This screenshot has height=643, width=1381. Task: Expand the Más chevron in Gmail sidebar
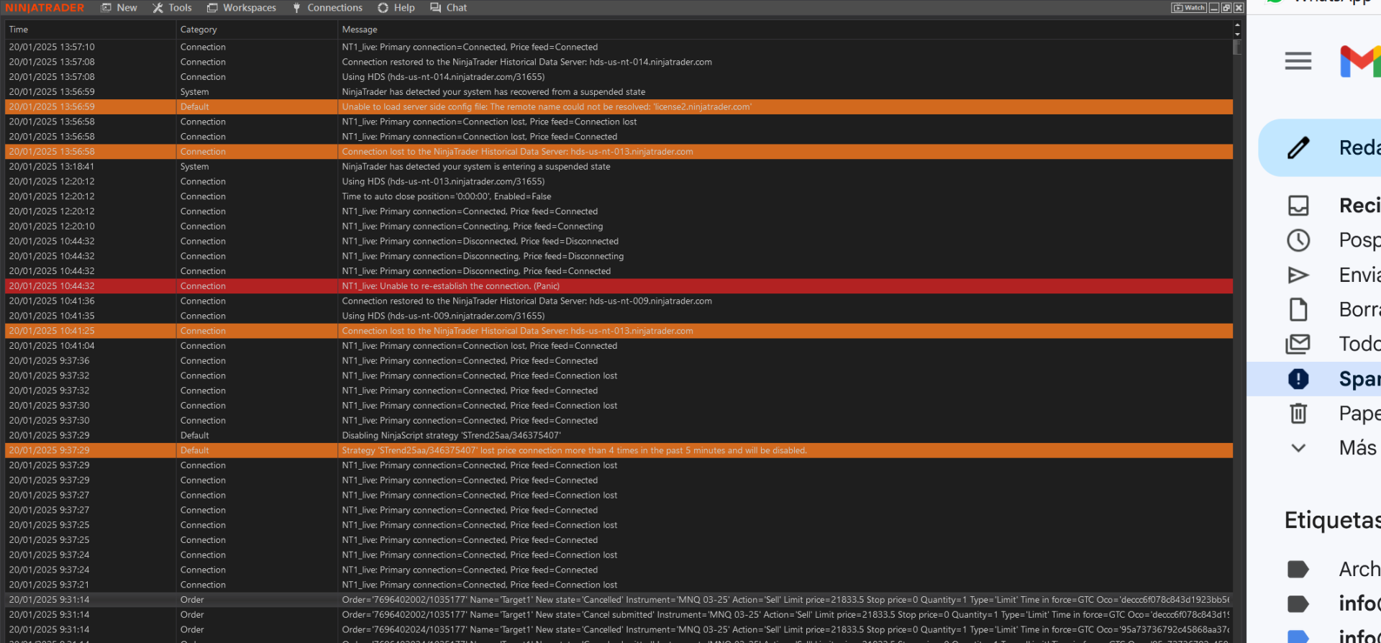[1298, 448]
